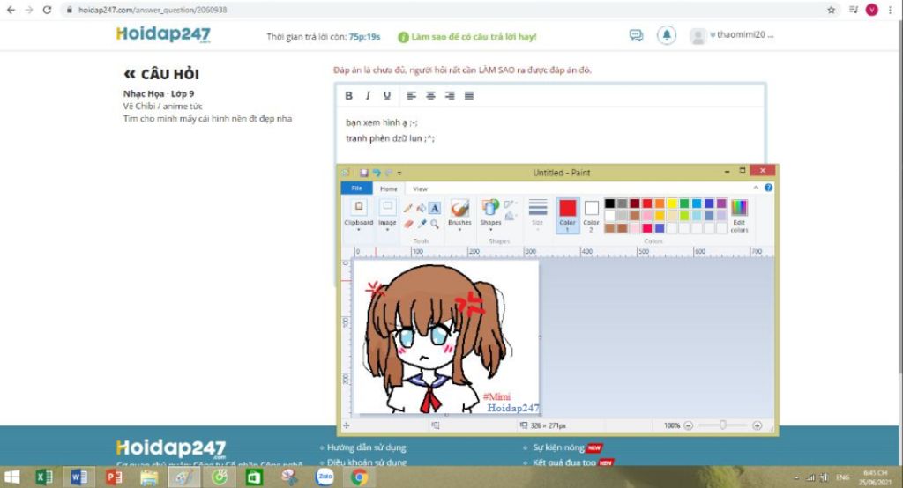Image resolution: width=903 pixels, height=488 pixels.
Task: Click the Windows Start button
Action: click(11, 477)
